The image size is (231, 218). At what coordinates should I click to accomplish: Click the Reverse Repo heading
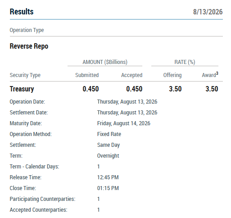pyautogui.click(x=29, y=46)
